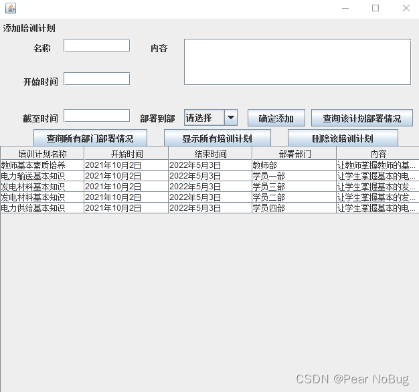Click 查询所有部门部署情况 button
419x392 pixels.
(90, 138)
